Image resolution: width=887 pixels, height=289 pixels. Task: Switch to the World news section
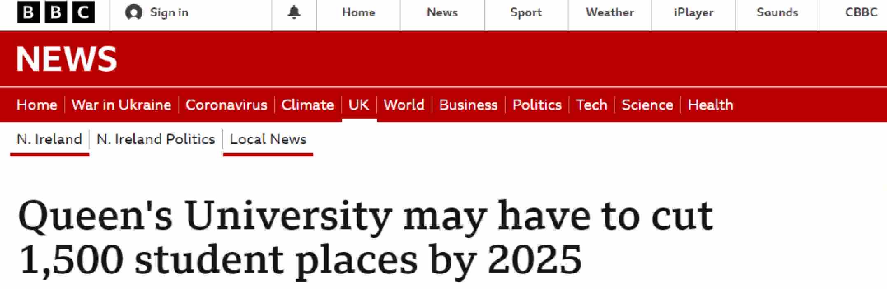click(404, 105)
